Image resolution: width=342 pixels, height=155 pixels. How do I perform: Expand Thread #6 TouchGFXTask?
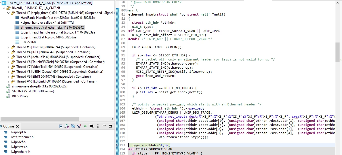(8, 62)
